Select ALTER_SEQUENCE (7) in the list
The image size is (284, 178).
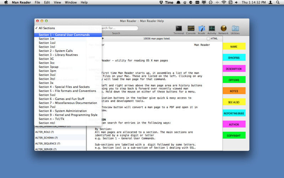coord(60,143)
